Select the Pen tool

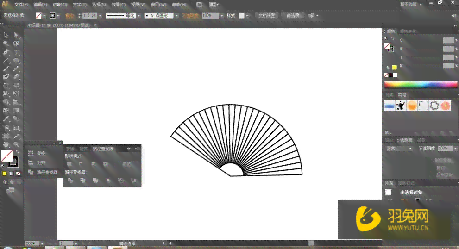coord(6,52)
